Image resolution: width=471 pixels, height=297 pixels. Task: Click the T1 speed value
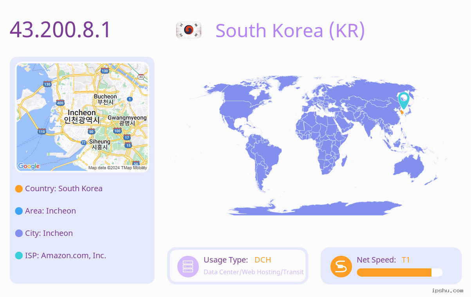point(406,260)
